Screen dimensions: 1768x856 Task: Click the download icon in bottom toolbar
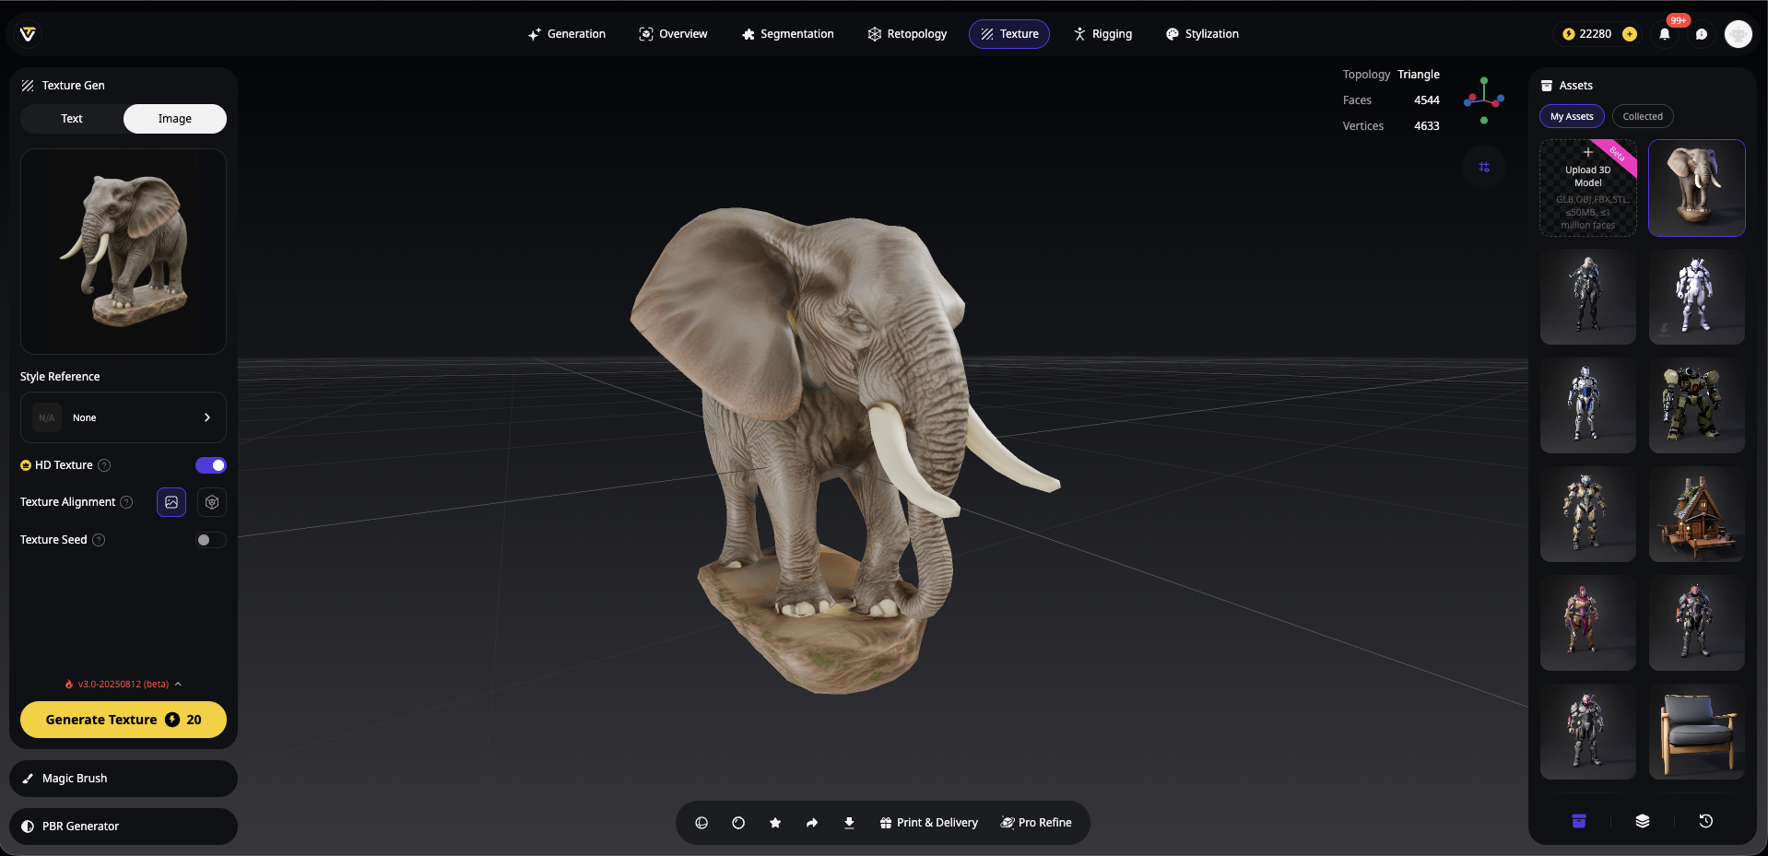tap(849, 823)
